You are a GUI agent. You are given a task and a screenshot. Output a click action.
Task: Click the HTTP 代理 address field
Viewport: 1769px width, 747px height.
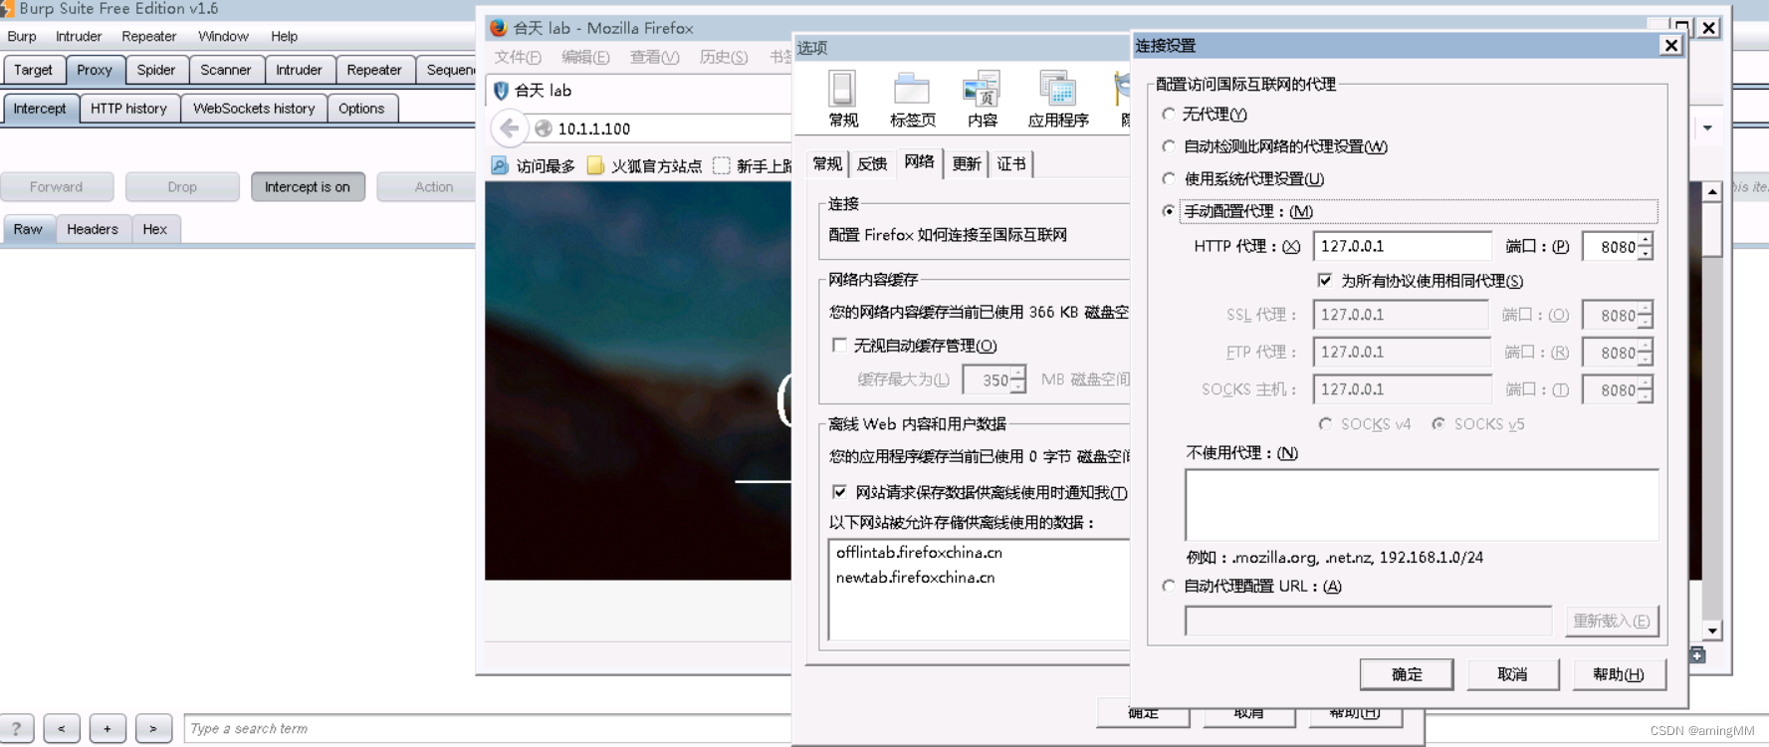click(x=1402, y=246)
